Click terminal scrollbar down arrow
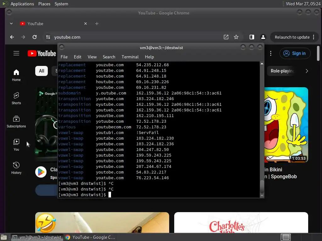 [x=262, y=196]
